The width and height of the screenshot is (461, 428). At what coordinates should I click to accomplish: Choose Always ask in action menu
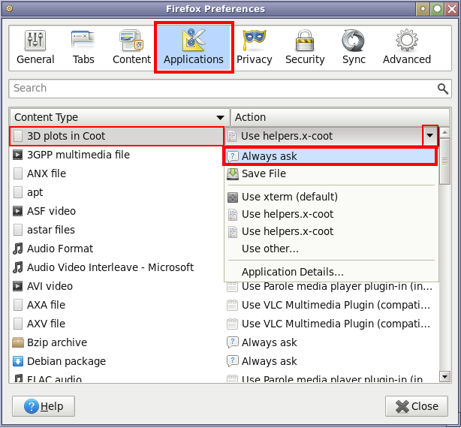pos(330,156)
